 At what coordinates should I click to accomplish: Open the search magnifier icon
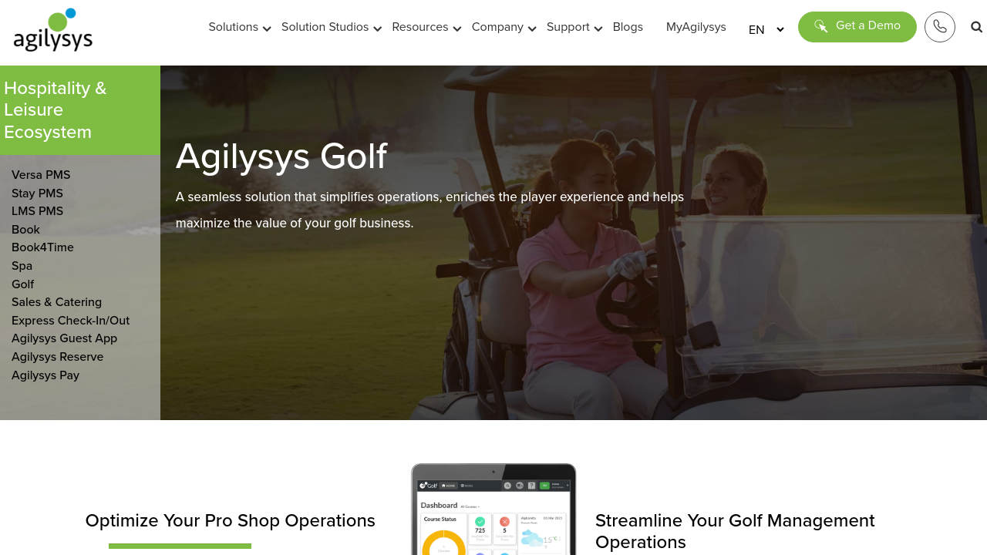[977, 27]
